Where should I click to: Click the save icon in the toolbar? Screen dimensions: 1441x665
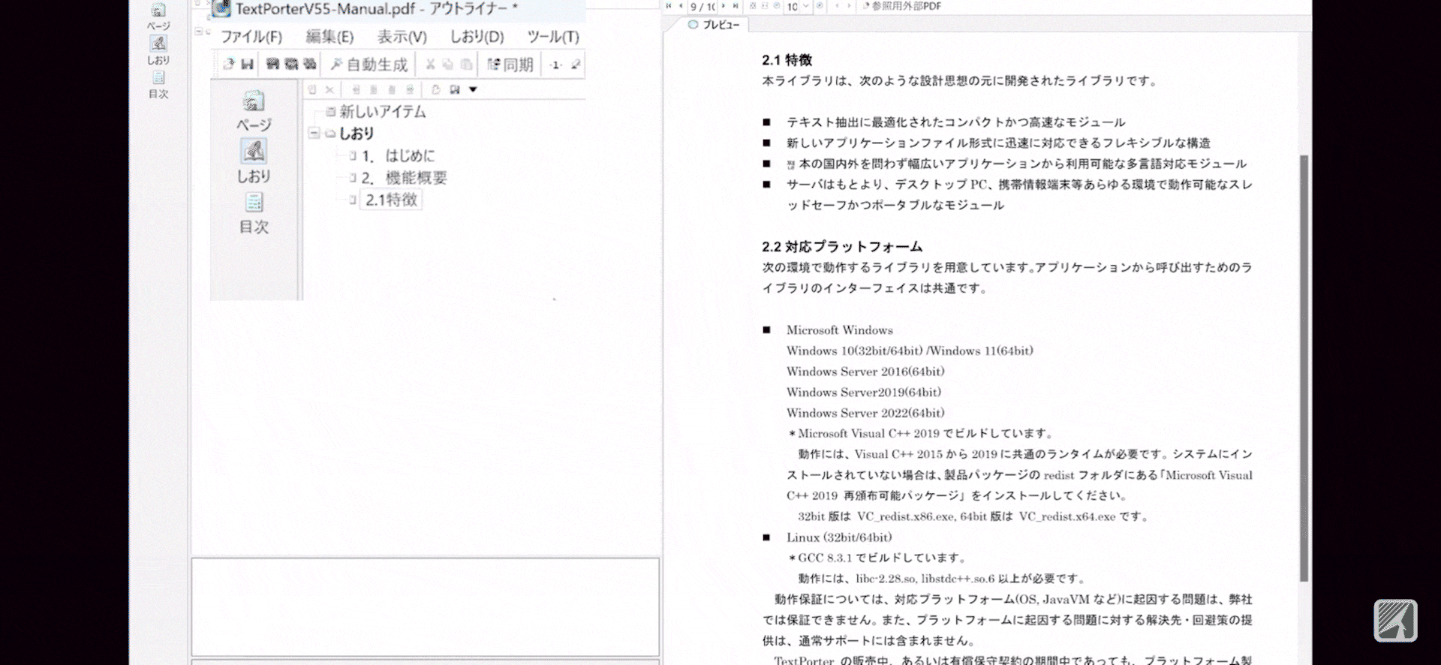pos(247,65)
